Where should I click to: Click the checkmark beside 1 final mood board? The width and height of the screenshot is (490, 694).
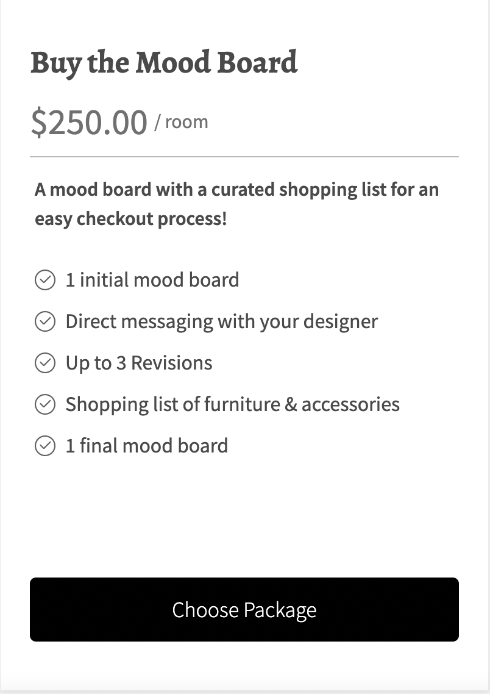pos(44,446)
